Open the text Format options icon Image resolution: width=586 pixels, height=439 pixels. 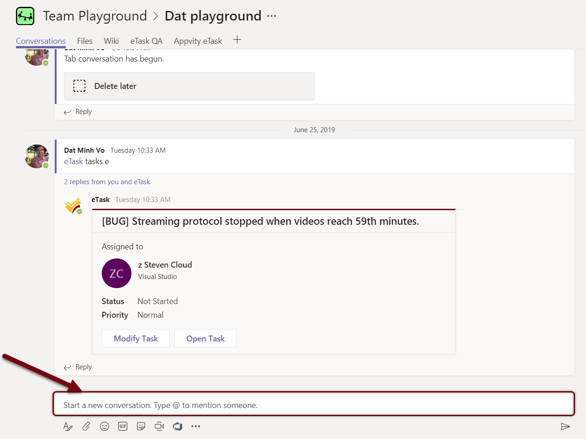tap(68, 426)
